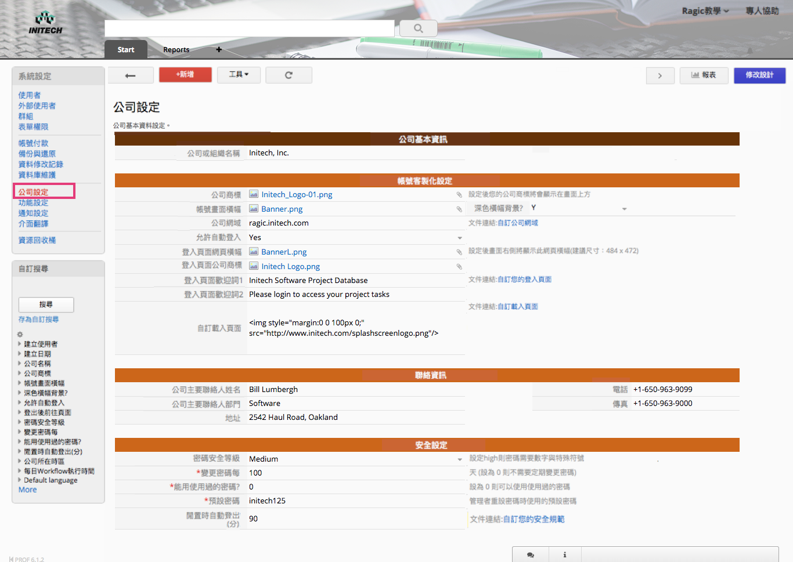Click the INITECH logo
This screenshot has width=793, height=562.
(x=45, y=23)
